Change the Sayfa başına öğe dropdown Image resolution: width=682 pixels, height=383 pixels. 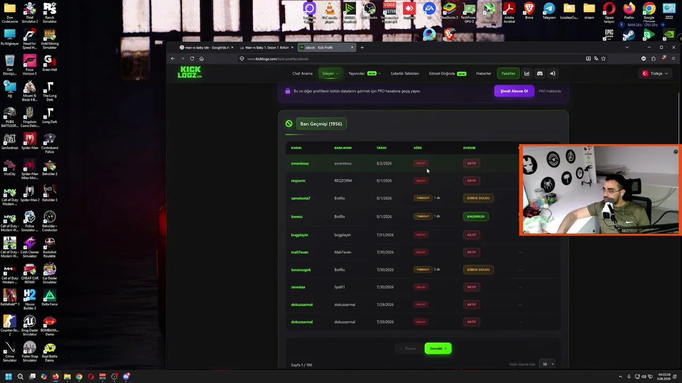coord(547,364)
